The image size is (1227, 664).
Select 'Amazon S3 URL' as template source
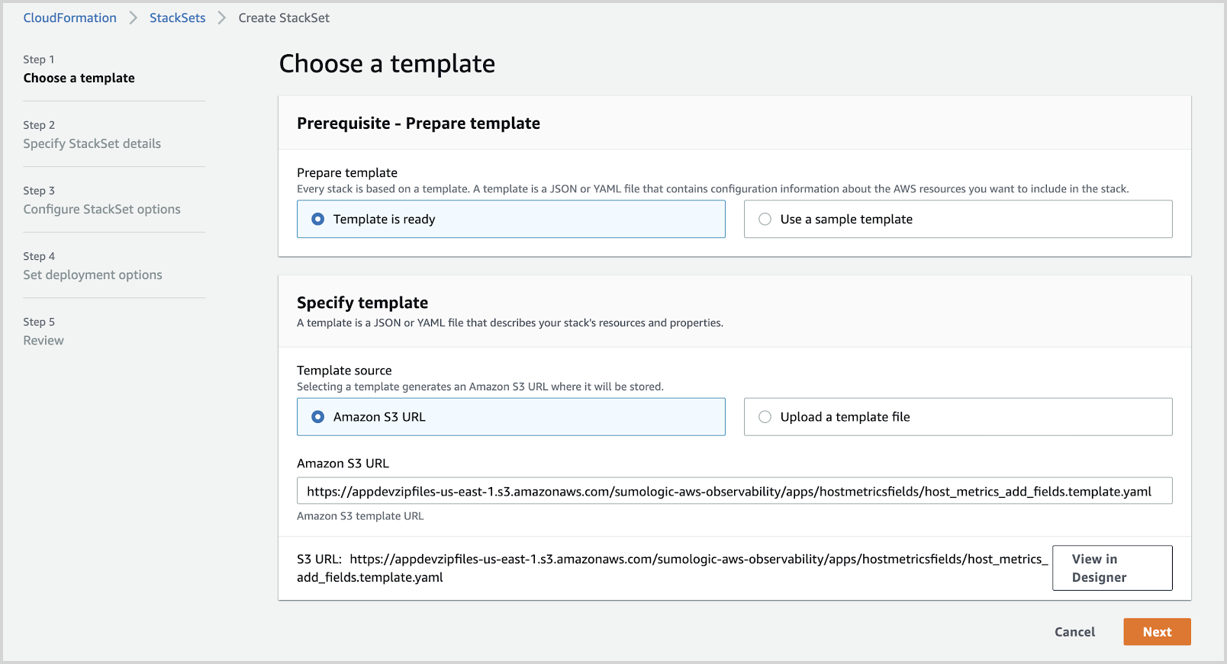click(318, 417)
